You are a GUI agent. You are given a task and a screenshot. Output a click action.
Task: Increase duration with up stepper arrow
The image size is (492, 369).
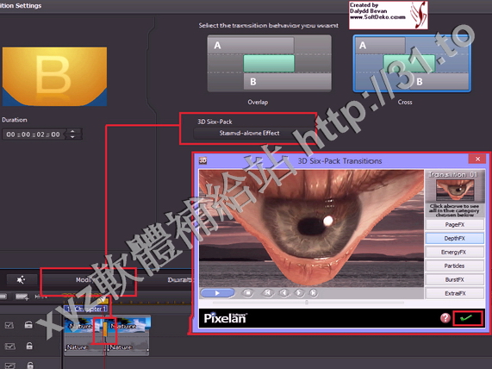tap(72, 132)
